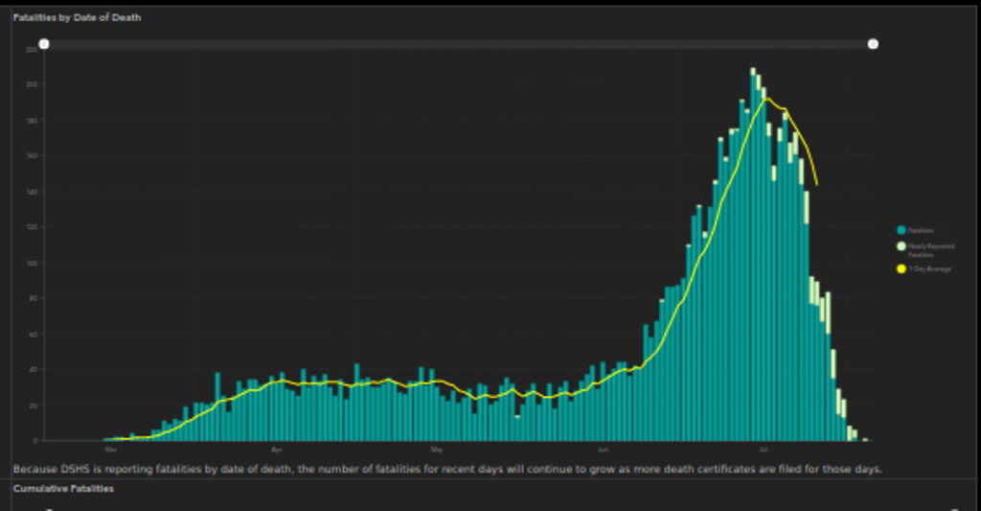
Task: Click the 'Mar' label on the x-axis
Action: coord(111,448)
